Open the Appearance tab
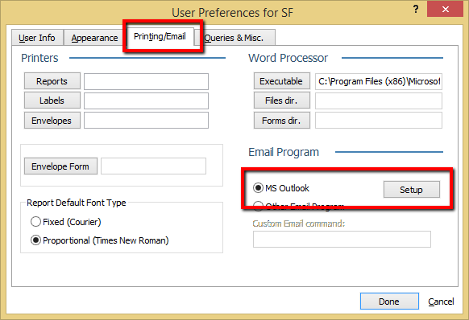469x320 pixels. pos(94,38)
